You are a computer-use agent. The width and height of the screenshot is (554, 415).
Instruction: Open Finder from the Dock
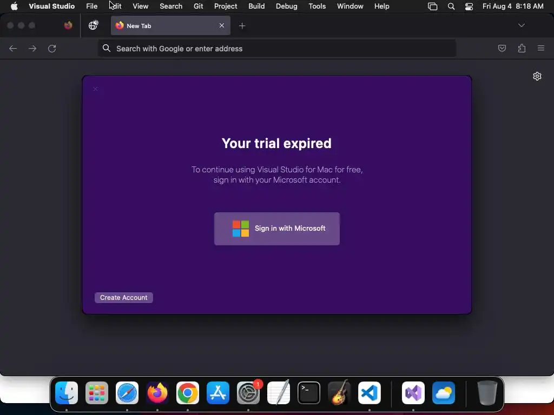[x=67, y=393]
